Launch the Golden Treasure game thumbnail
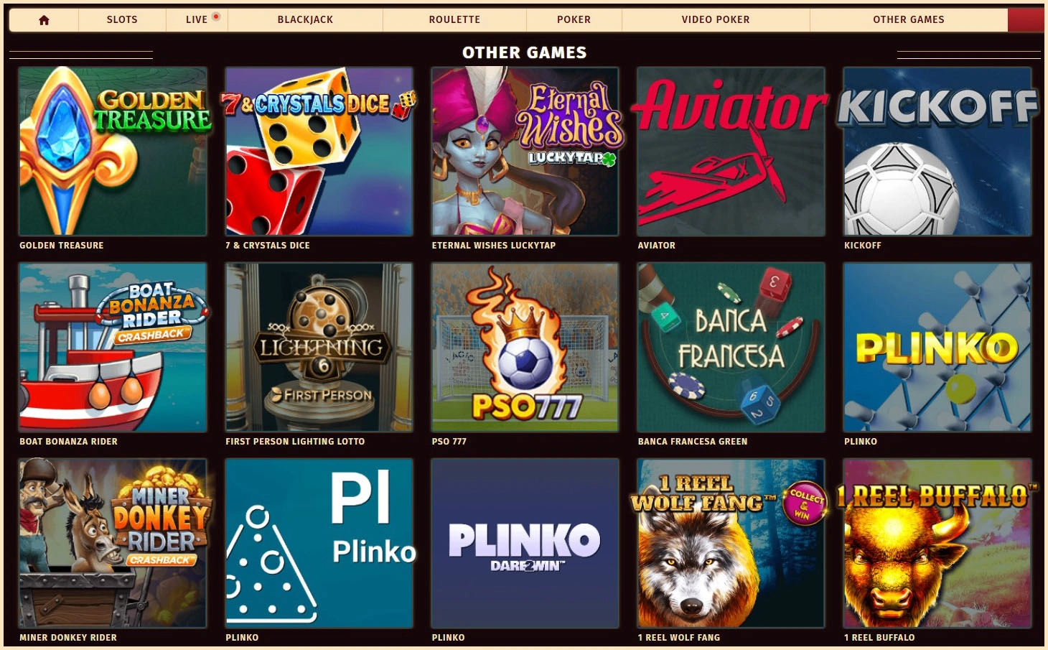1048x650 pixels. [x=113, y=152]
